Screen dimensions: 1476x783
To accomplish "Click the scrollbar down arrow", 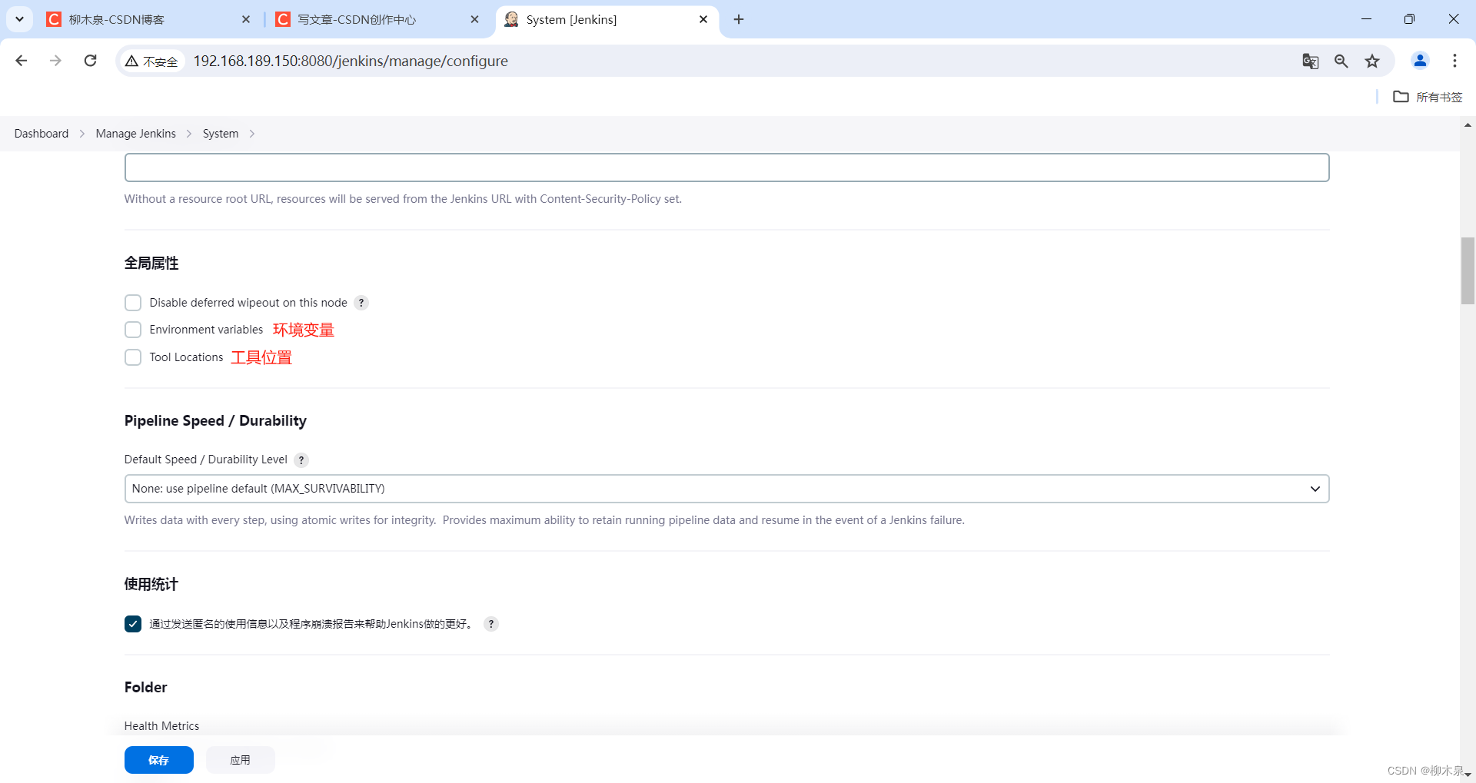I will pyautogui.click(x=1468, y=775).
